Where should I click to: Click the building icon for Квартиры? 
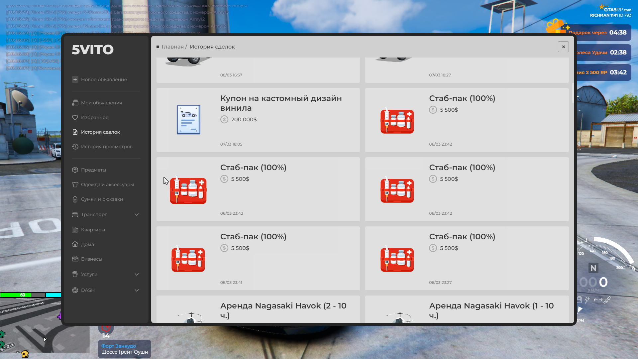[75, 230]
